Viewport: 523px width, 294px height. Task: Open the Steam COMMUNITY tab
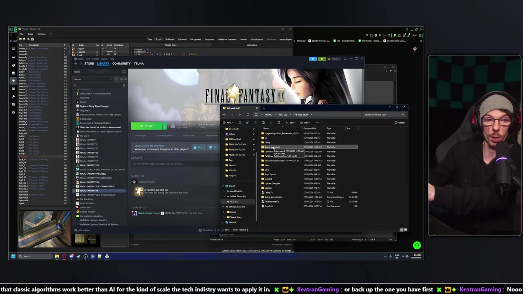(x=121, y=63)
